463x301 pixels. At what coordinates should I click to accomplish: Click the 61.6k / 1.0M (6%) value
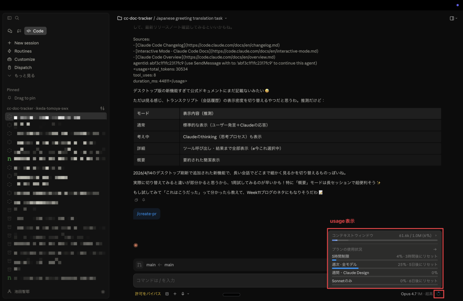pos(415,235)
